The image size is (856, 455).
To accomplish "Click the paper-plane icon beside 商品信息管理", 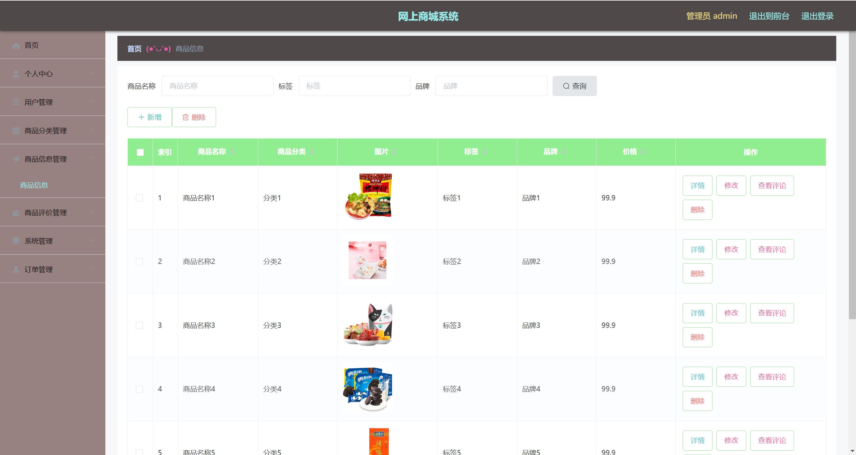I will pyautogui.click(x=16, y=159).
